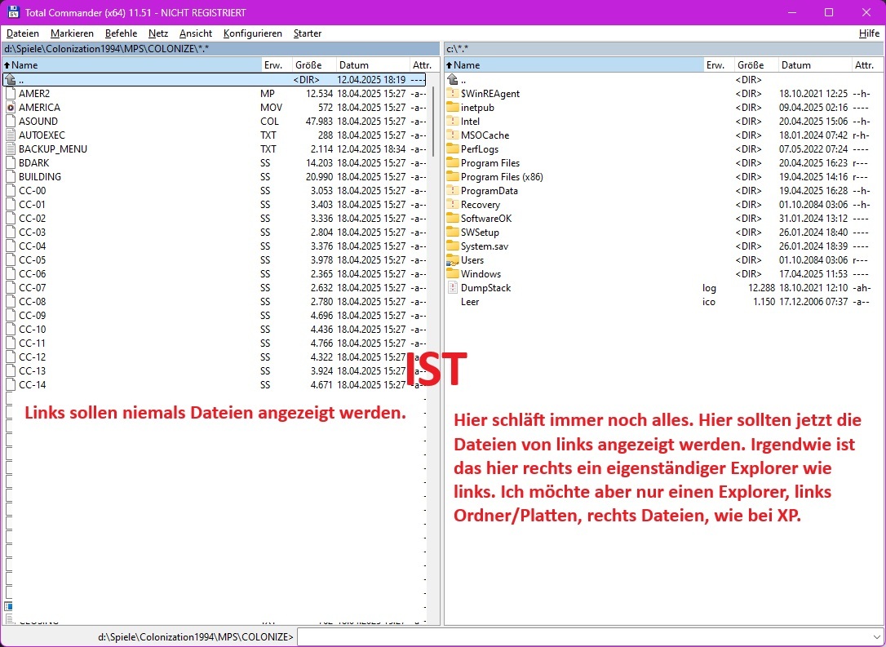The image size is (886, 647).
Task: Click the size value 47.983 of ASOUND
Action: pos(319,121)
